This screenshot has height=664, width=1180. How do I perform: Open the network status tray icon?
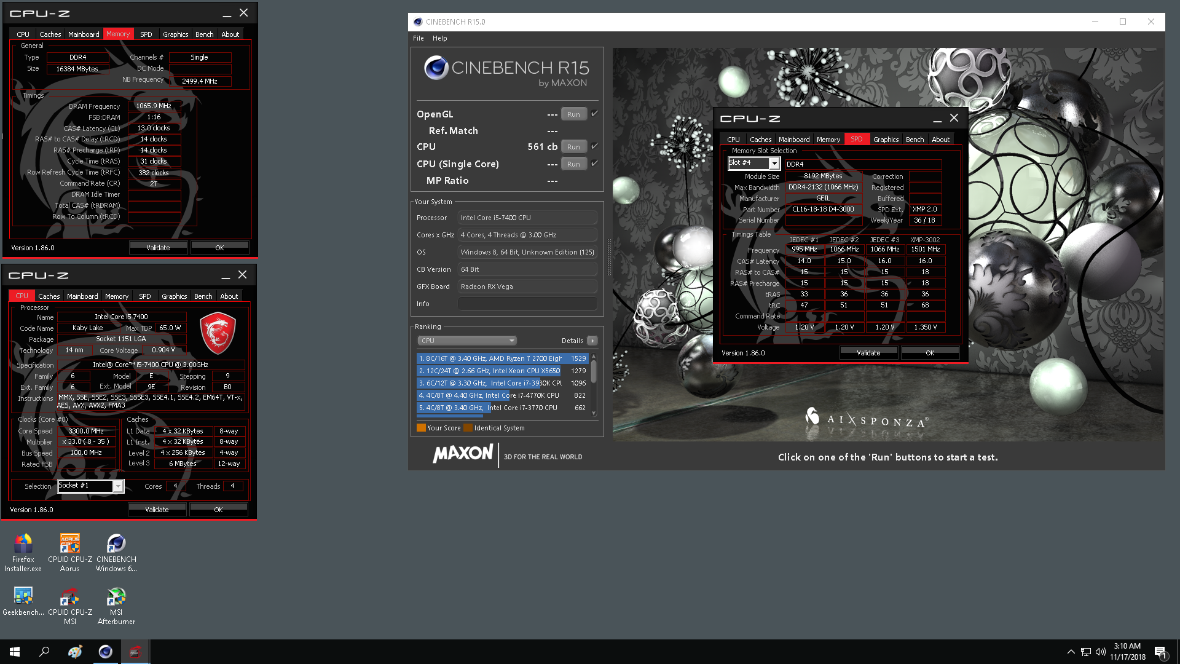click(1086, 652)
